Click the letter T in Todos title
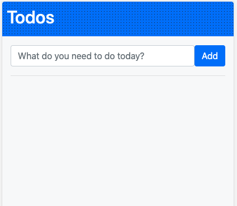 tap(12, 17)
